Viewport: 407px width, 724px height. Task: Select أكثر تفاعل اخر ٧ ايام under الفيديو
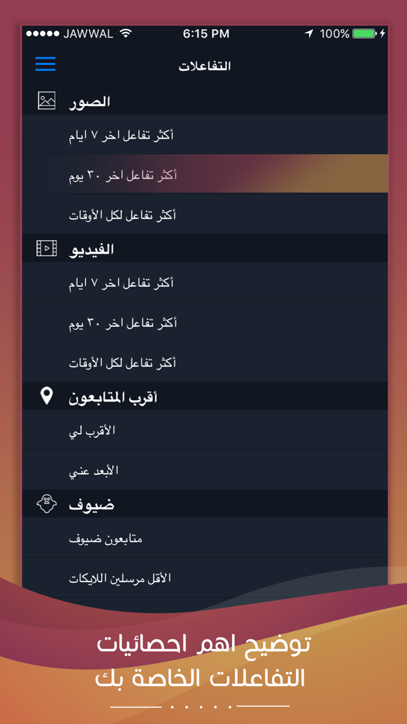pyautogui.click(x=203, y=282)
